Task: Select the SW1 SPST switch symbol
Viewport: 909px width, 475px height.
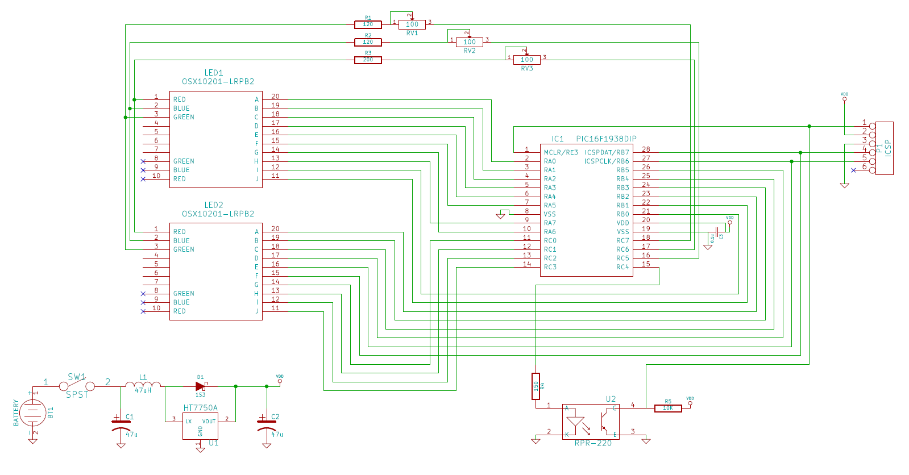Action: 77,385
